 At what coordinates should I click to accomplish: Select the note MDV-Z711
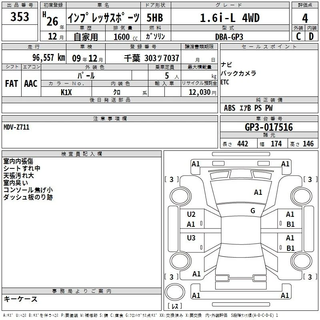pos(16,127)
